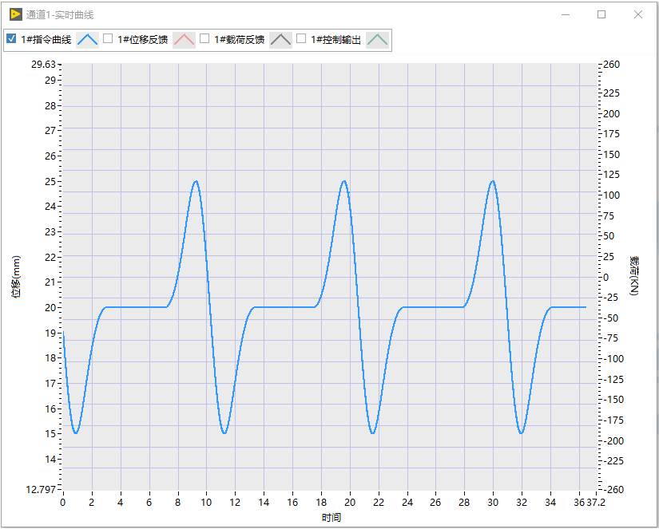This screenshot has height=529, width=659.
Task: Click the time axis maximum value 37.2
Action: point(596,503)
